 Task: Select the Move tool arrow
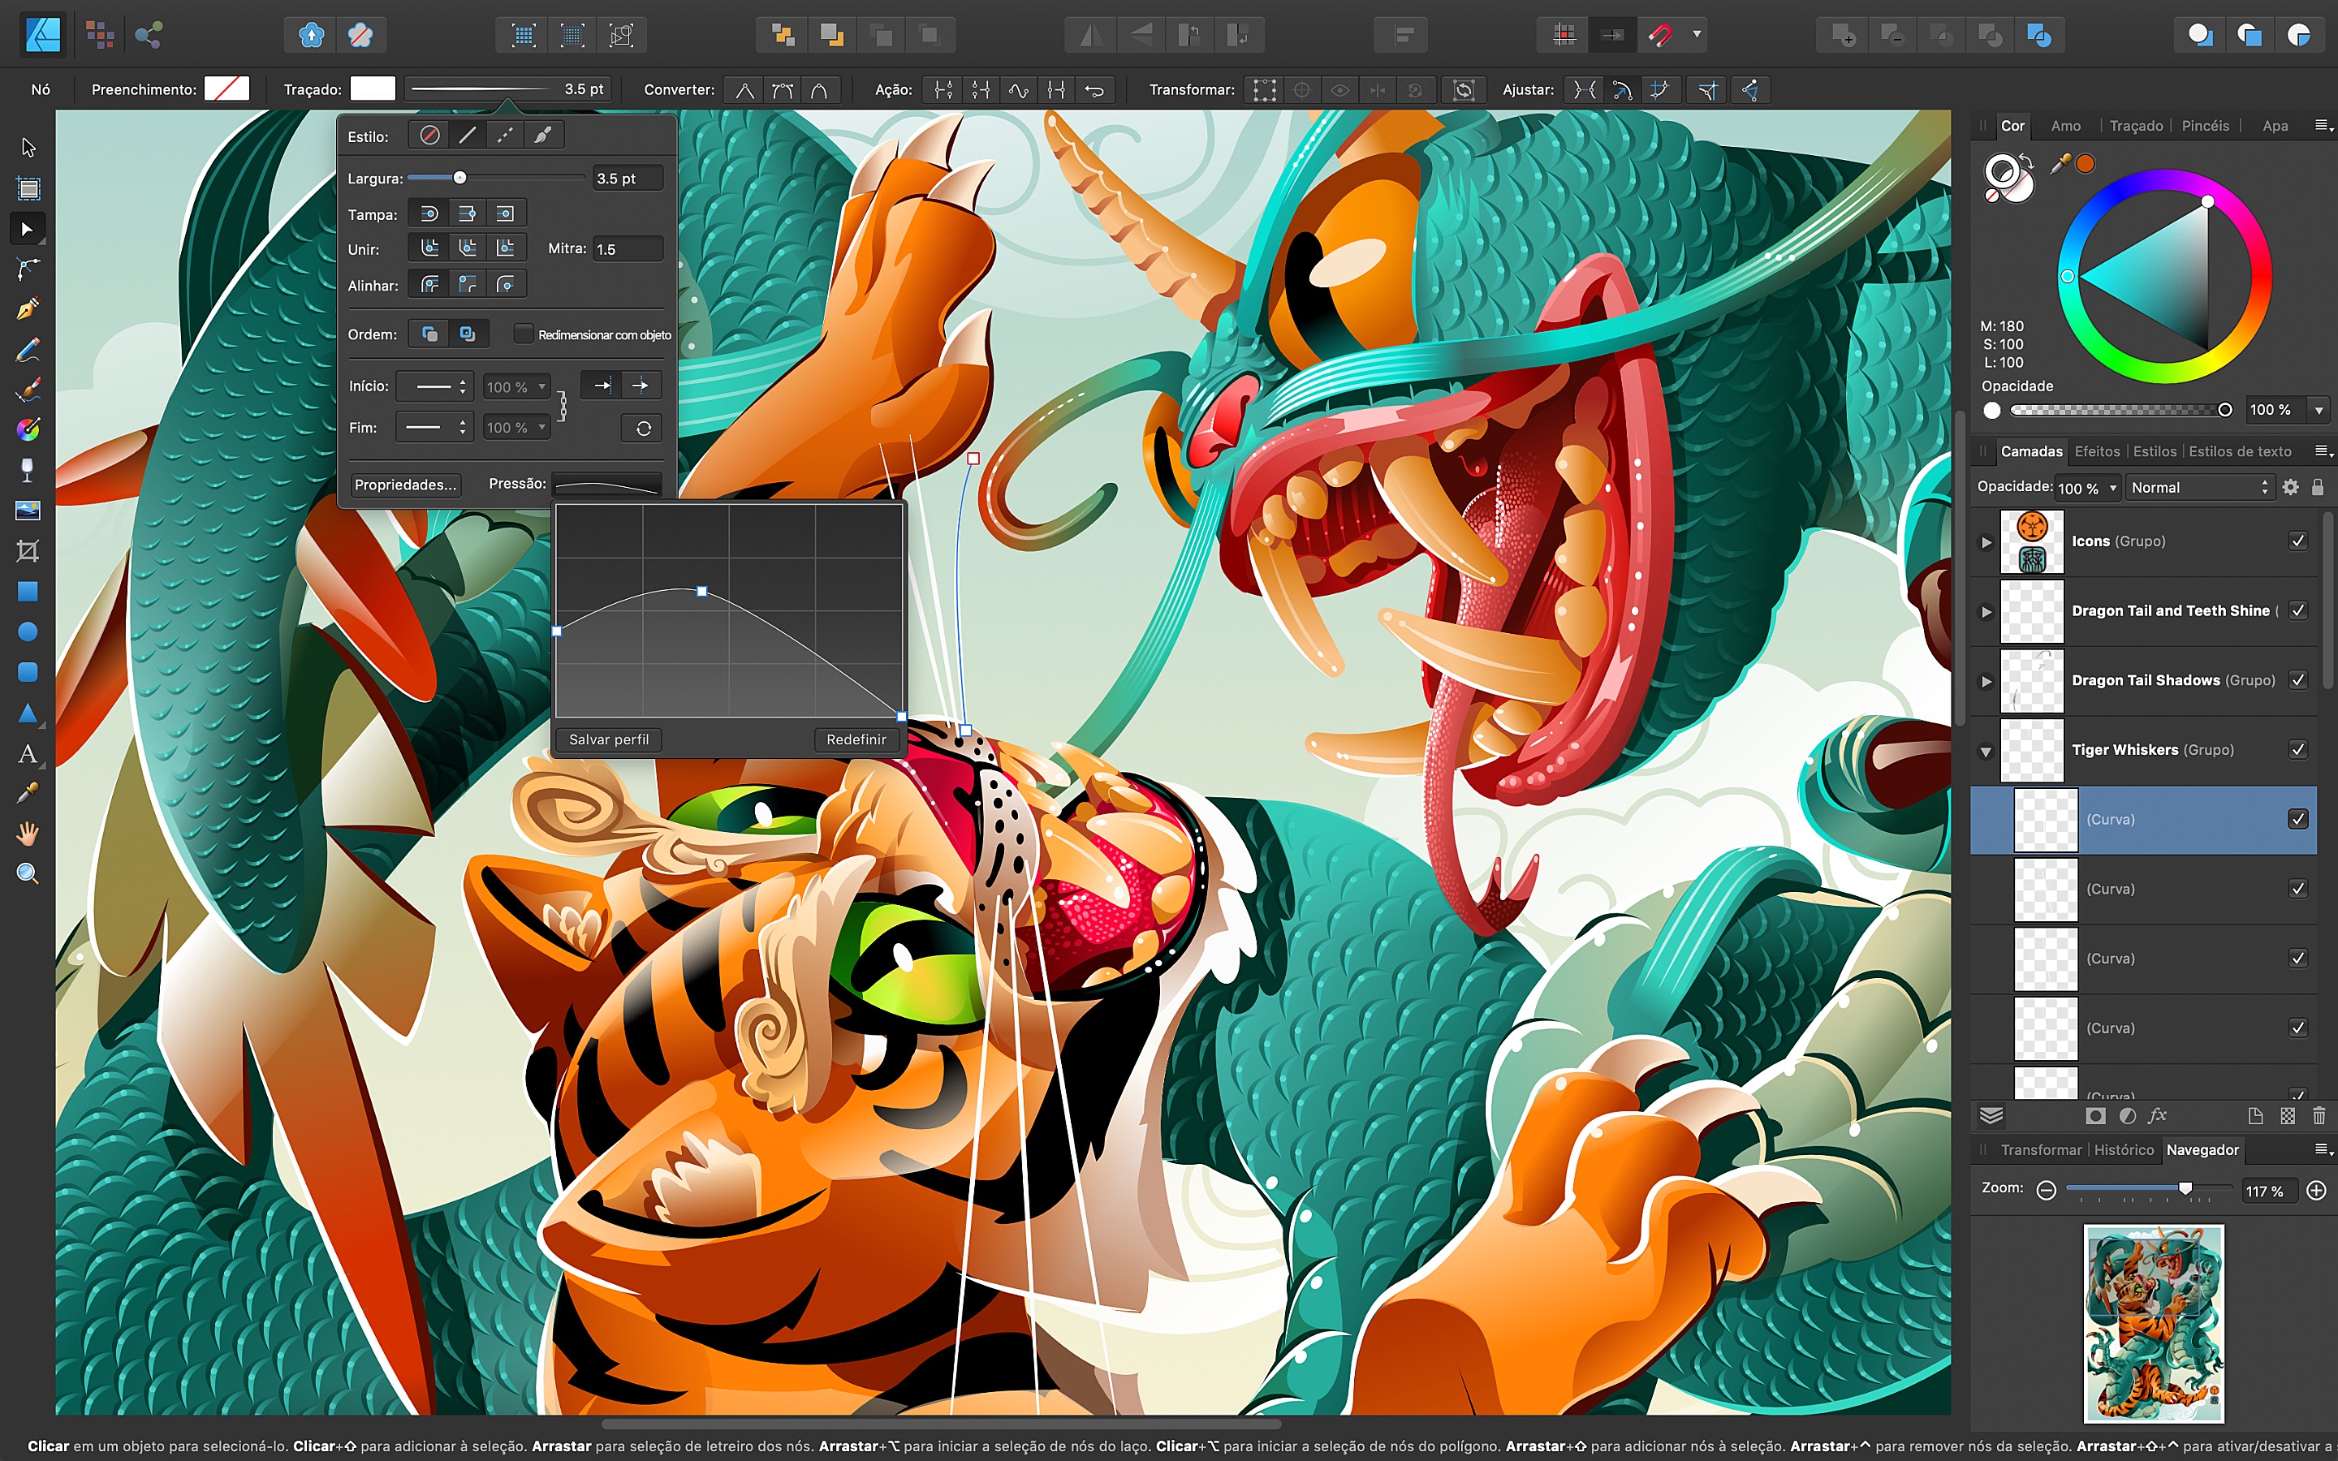[x=28, y=148]
